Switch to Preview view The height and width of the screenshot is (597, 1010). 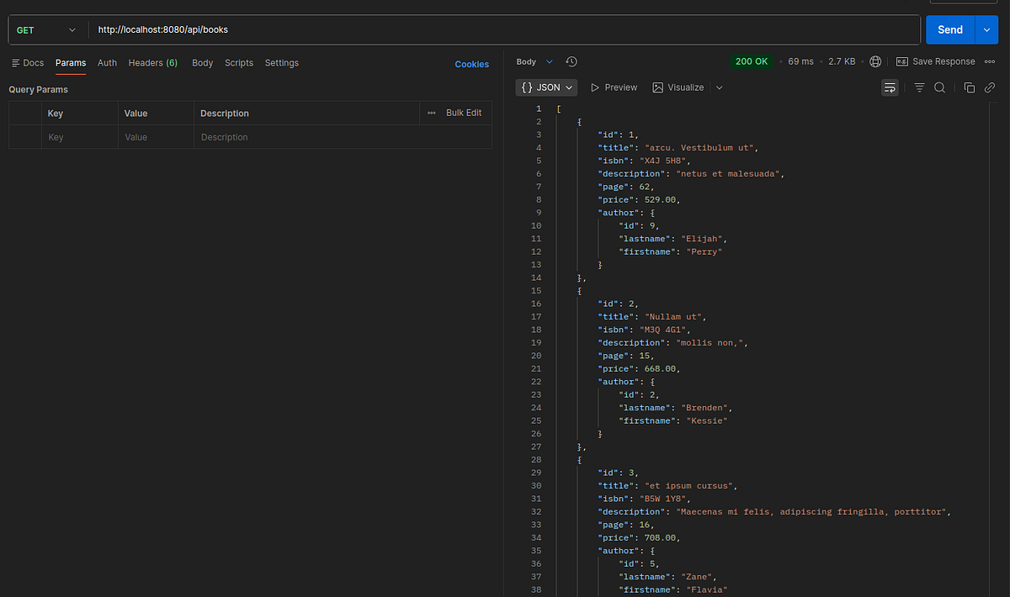(x=614, y=87)
